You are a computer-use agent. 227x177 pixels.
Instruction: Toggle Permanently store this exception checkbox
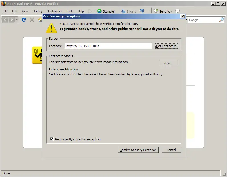pyautogui.click(x=52, y=139)
